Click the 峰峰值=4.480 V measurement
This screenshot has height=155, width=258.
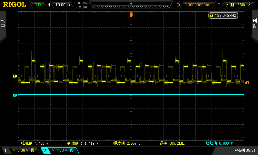[x=35, y=143]
